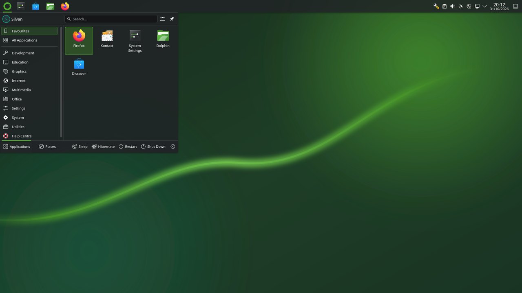Open the Graphics category

[29, 71]
